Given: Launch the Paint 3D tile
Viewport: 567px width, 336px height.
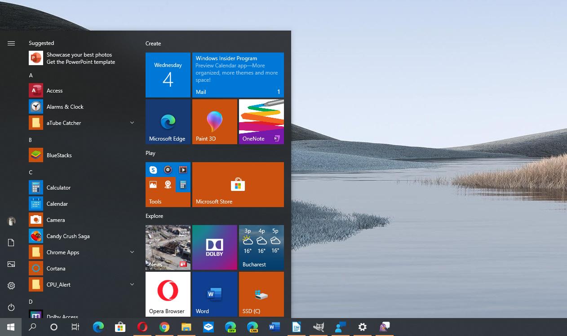Looking at the screenshot, I should coord(215,122).
